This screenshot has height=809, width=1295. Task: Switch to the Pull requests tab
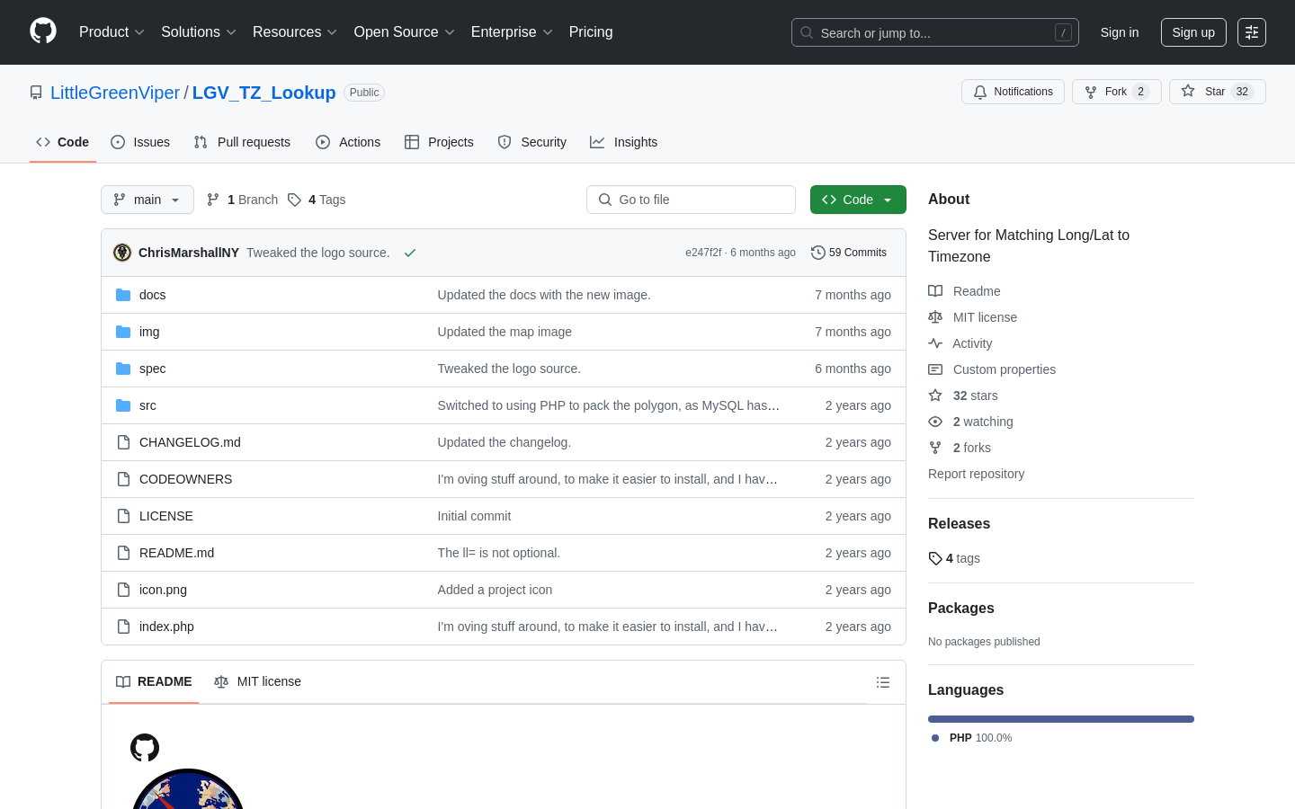tap(242, 142)
